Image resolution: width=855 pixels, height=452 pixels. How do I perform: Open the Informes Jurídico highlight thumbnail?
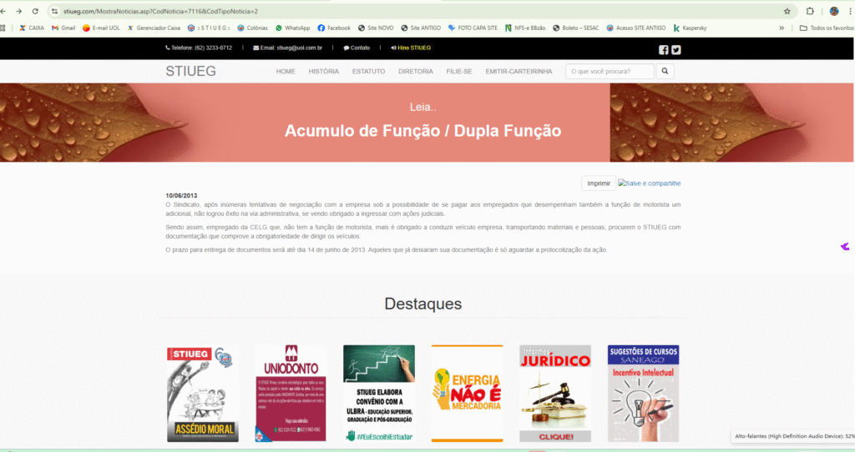click(x=554, y=393)
